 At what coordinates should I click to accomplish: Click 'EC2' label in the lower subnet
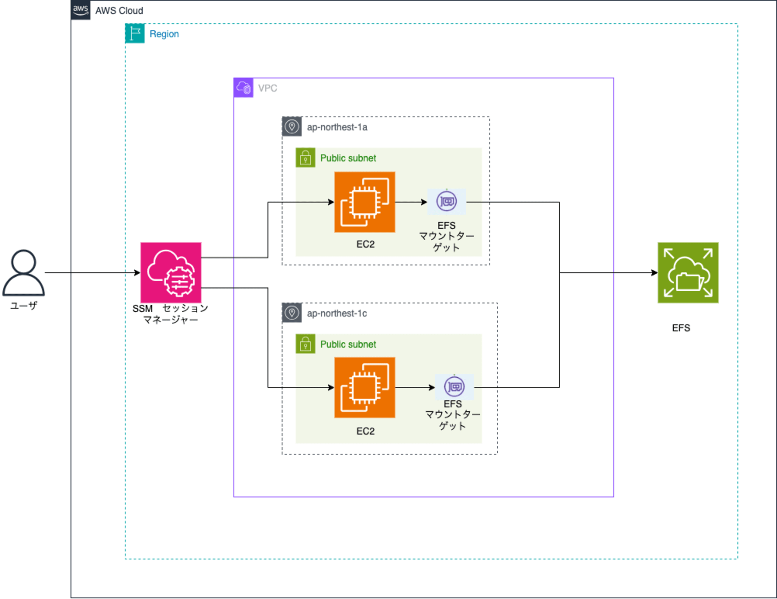tap(366, 431)
